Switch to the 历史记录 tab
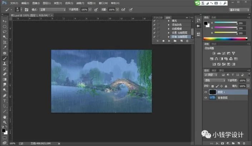Viewport: 252px width, 146px height. (x=158, y=17)
